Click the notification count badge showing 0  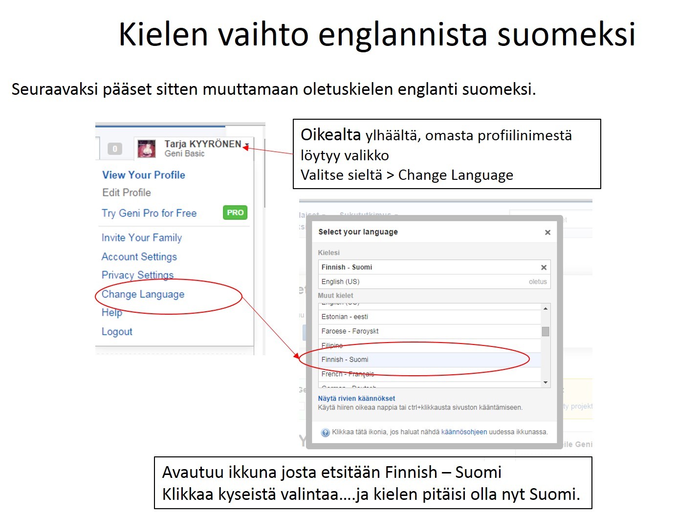[x=114, y=149]
